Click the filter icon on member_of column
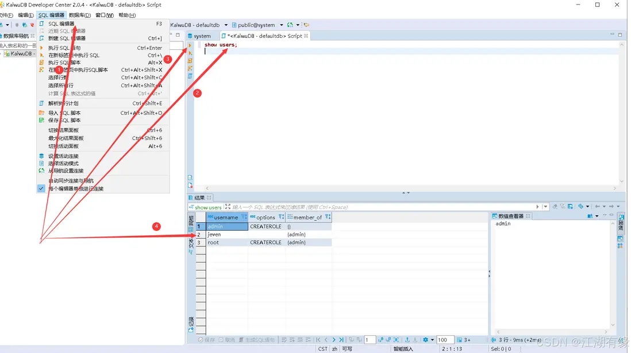 pos(328,217)
